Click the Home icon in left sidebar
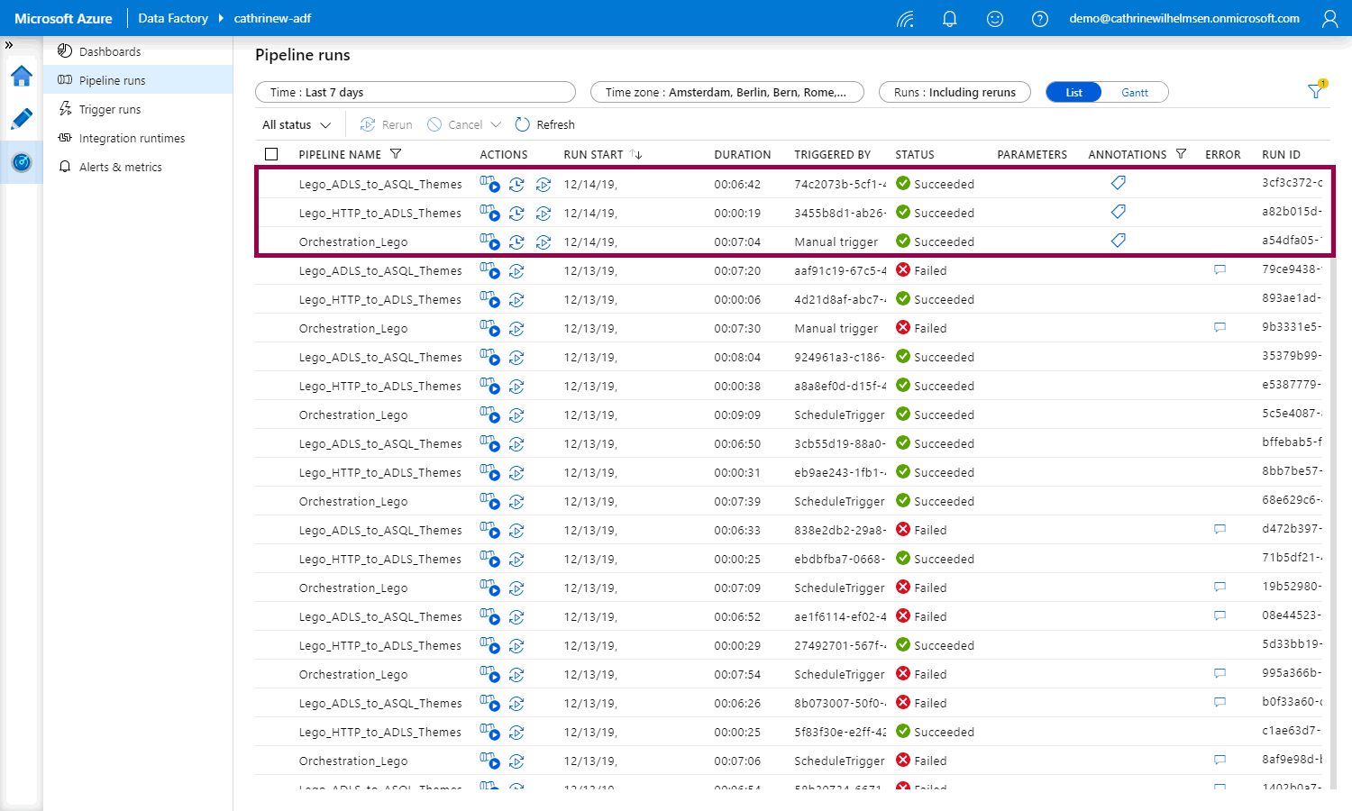 pos(22,76)
